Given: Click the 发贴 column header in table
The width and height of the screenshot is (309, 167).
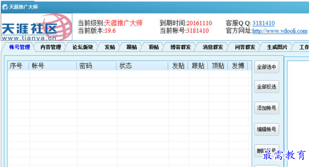Looking at the screenshot, I should coord(178,66).
